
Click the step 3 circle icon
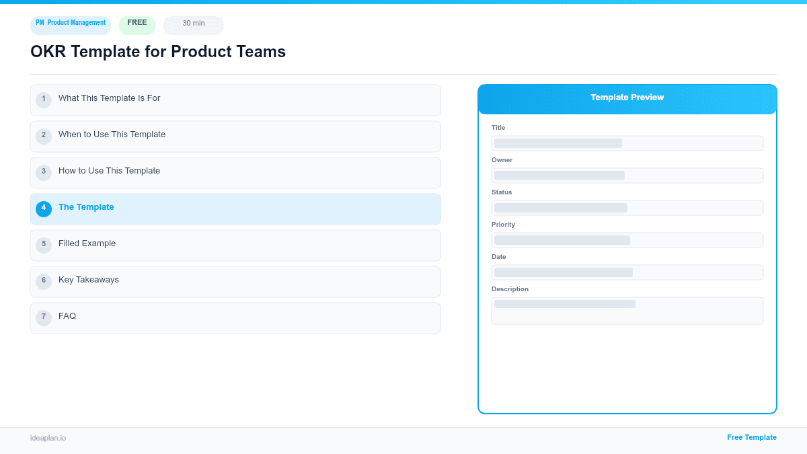(44, 172)
